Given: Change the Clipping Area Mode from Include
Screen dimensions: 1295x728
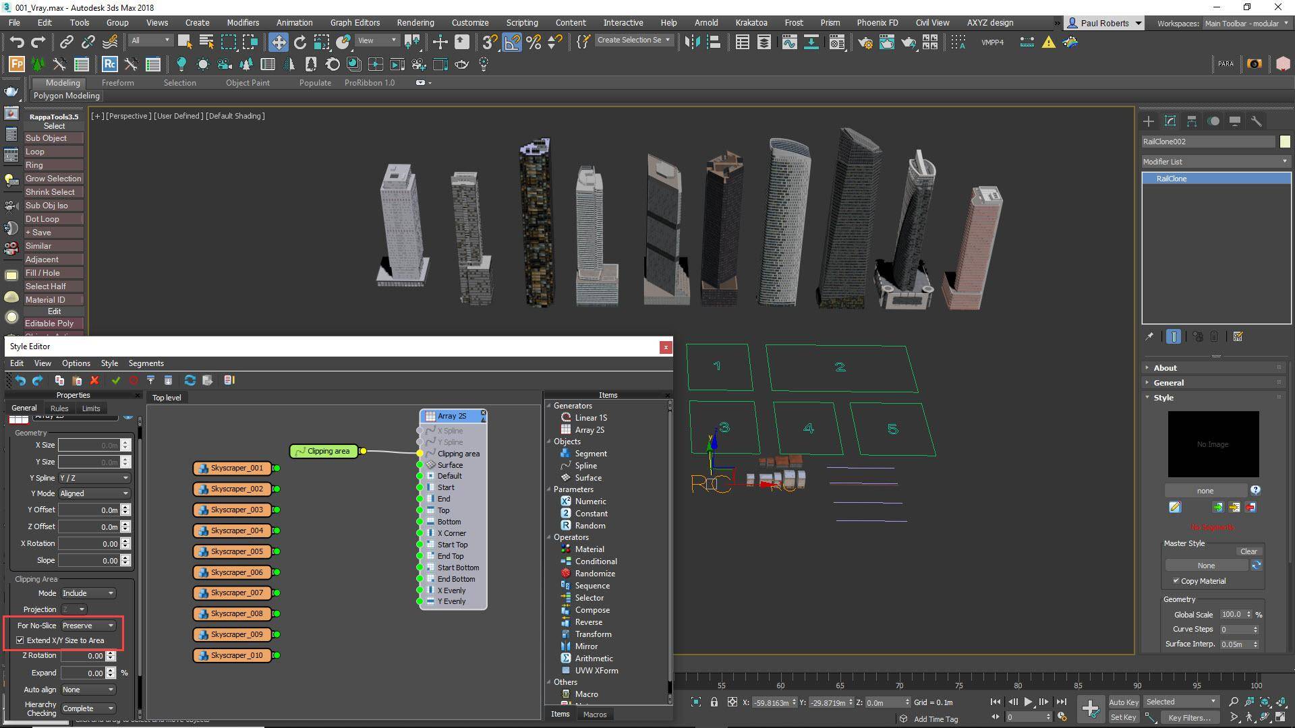Looking at the screenshot, I should click(x=88, y=593).
